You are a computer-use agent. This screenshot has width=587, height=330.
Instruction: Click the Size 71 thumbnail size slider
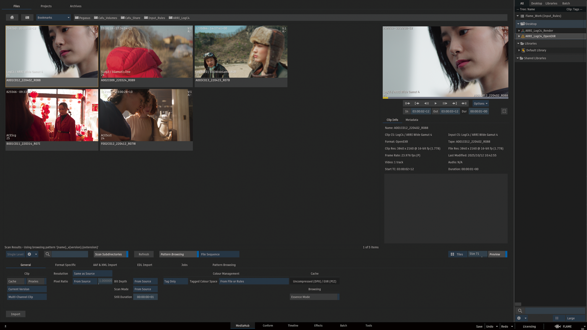point(477,254)
